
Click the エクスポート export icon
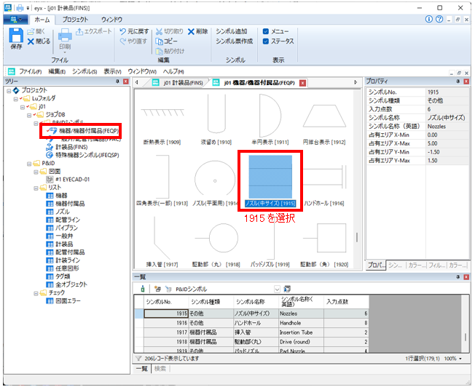coord(93,31)
